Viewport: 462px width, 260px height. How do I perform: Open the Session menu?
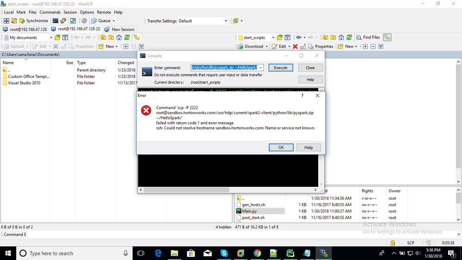(x=70, y=12)
